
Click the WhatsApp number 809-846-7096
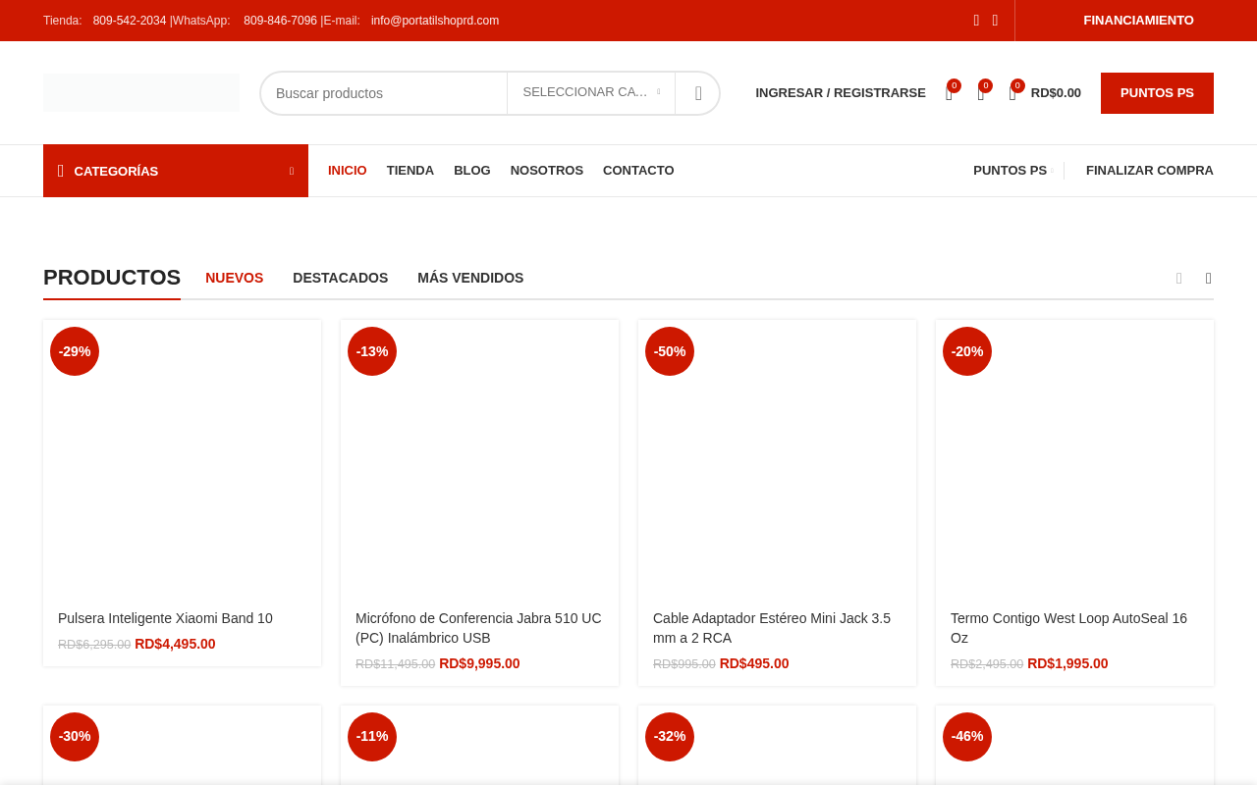280,21
